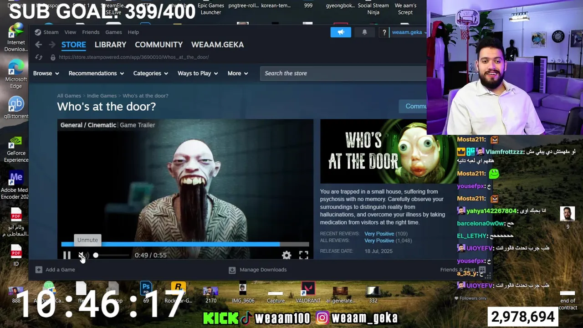Open the PDF file labeled ID
583x328 pixels.
click(16, 255)
